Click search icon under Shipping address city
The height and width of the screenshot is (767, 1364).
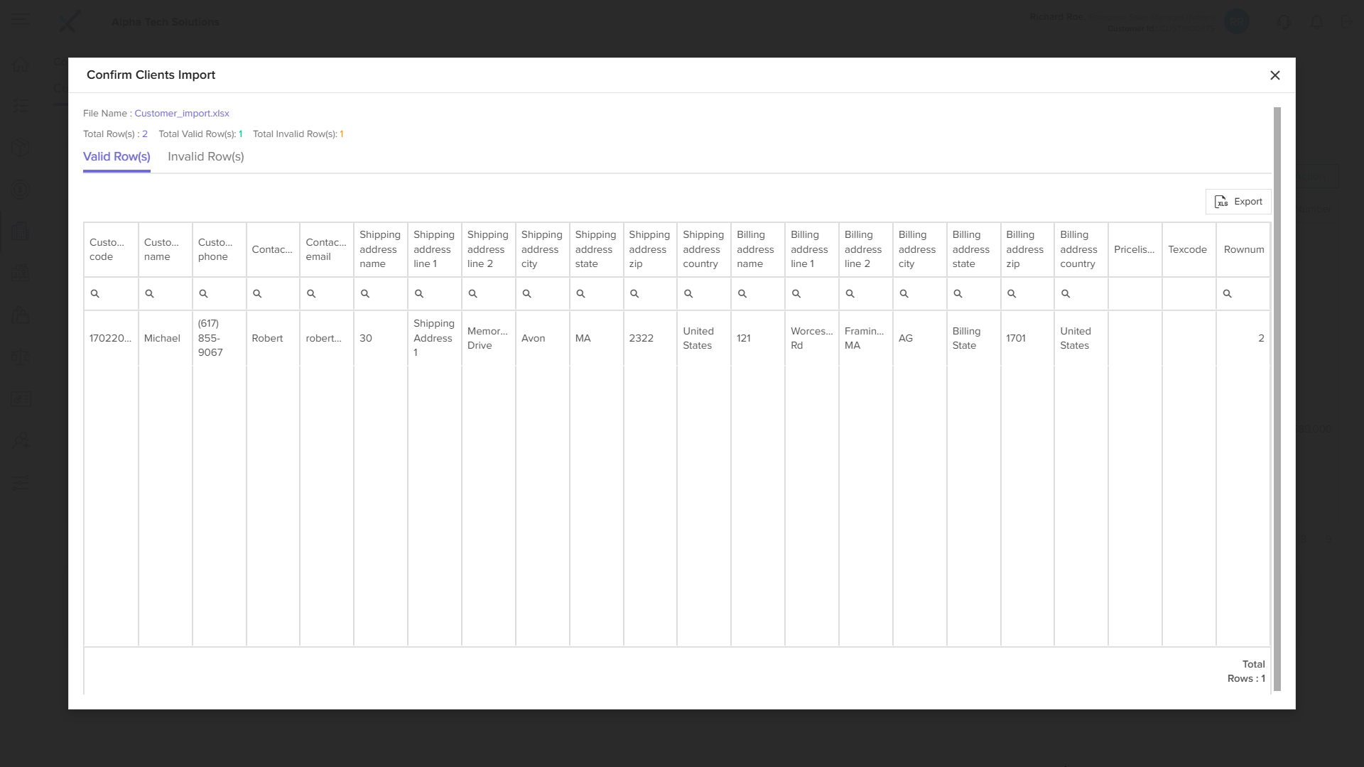[x=527, y=294]
